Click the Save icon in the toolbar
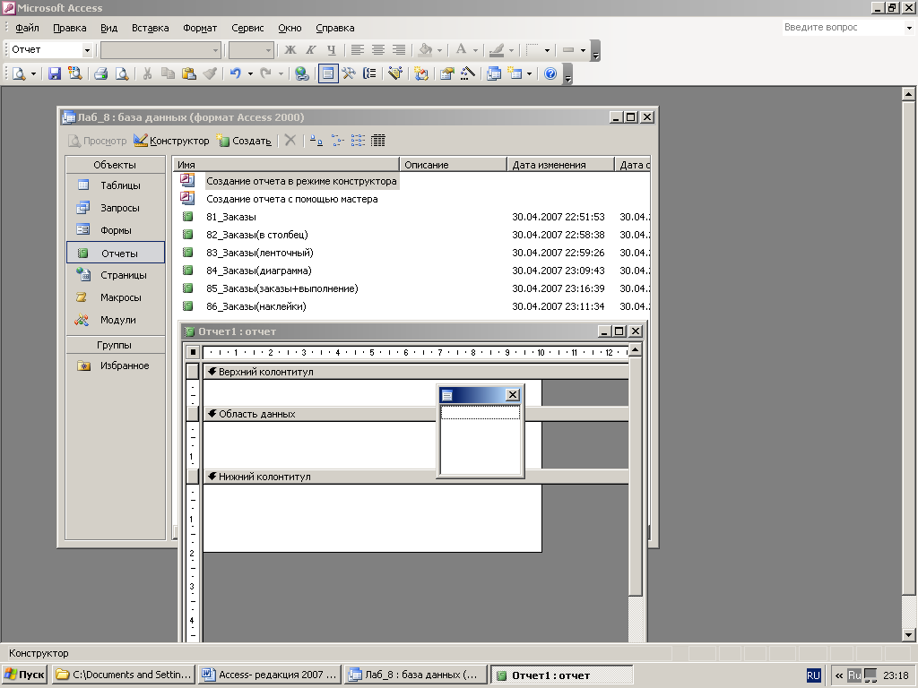This screenshot has width=918, height=688. pyautogui.click(x=55, y=73)
